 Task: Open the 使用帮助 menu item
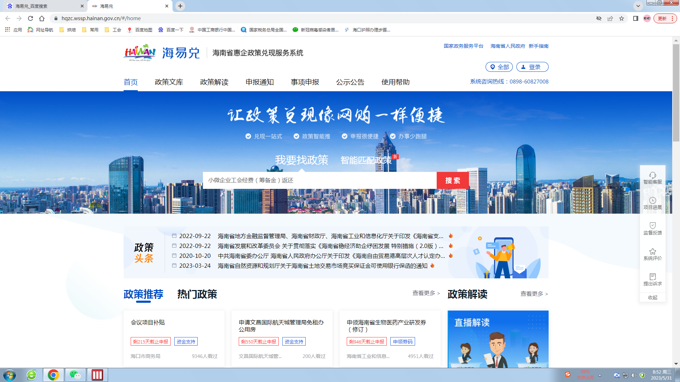point(396,82)
